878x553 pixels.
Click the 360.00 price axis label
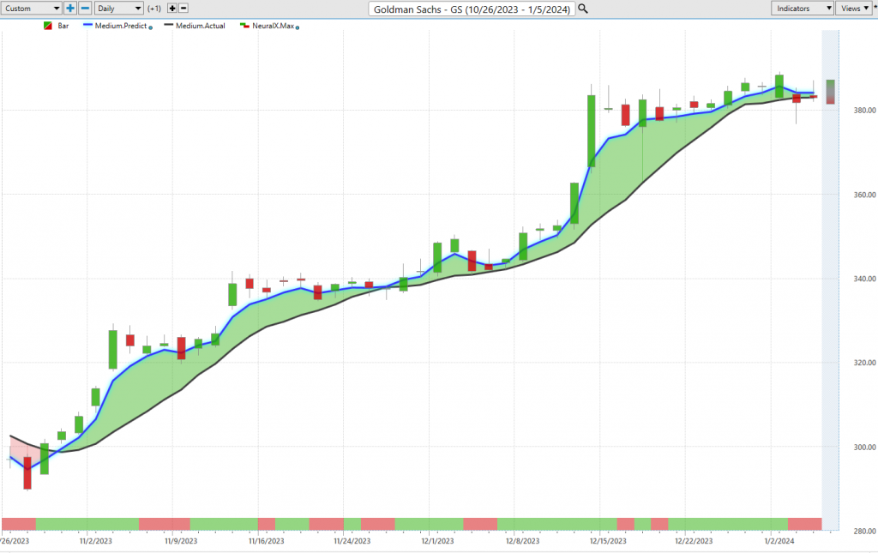coord(864,195)
